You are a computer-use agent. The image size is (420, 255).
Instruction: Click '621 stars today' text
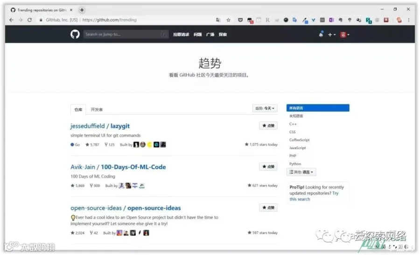(x=262, y=186)
